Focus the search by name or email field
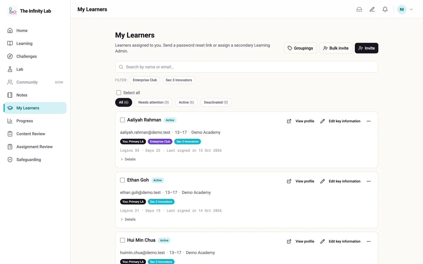Screen dimensions: 423x264 click(x=247, y=67)
